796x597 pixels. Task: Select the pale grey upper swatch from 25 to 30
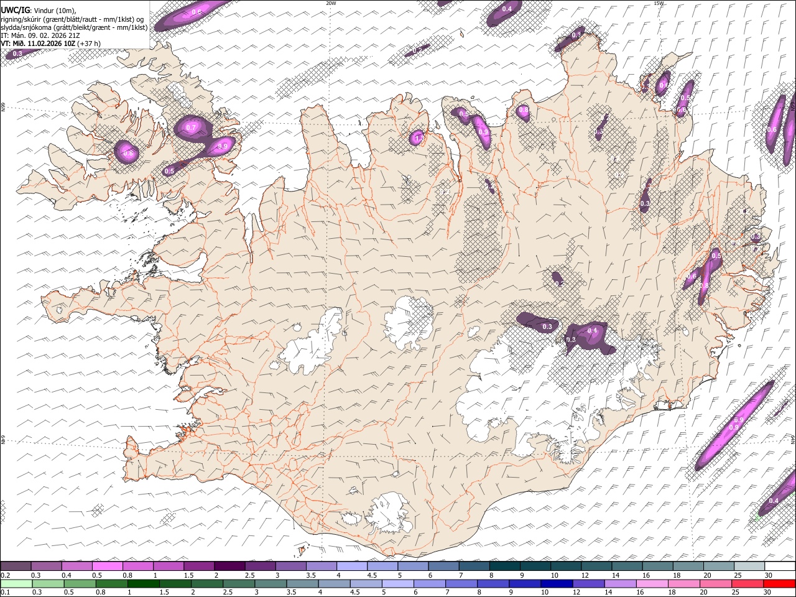pyautogui.click(x=749, y=566)
